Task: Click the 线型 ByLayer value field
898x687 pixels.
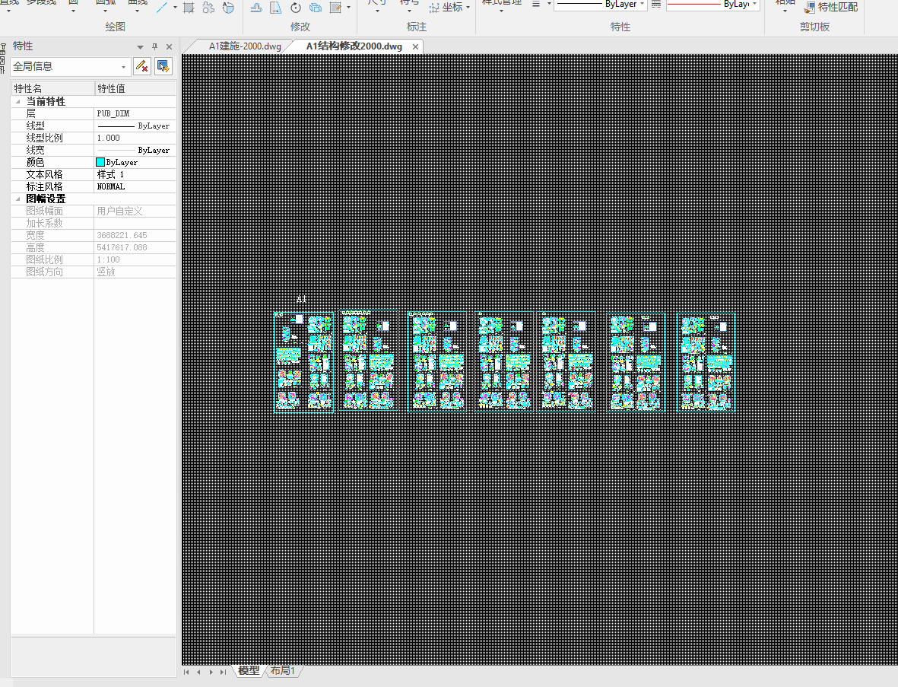Action: click(x=135, y=126)
